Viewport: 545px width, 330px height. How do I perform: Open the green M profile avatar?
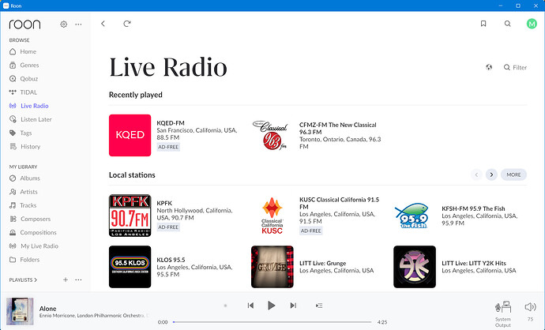532,24
